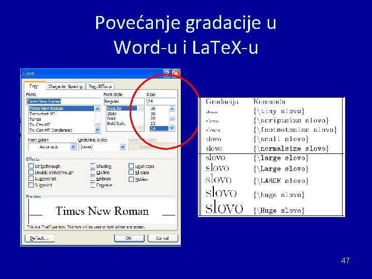Click the {\huge slovo} command text
Image resolution: width=372 pixels, height=279 pixels.
[x=279, y=195]
